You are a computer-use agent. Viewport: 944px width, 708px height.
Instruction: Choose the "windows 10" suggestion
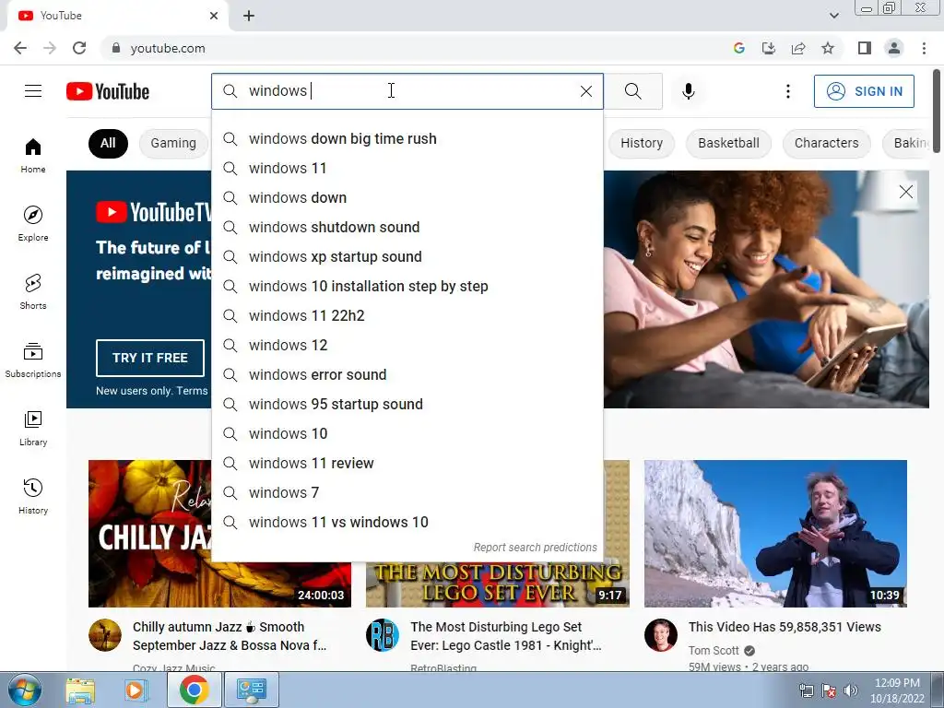pyautogui.click(x=407, y=433)
